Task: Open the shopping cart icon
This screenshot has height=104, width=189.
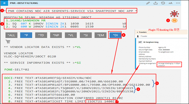Action: pyautogui.click(x=8, y=42)
